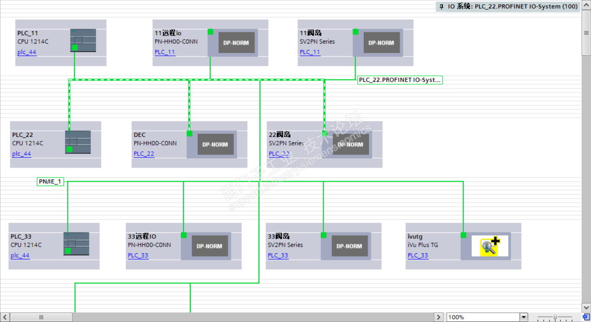Screen dimensions: 591x322
Task: Click the DP-NORM module of 33阀岛
Action: pyautogui.click(x=350, y=246)
